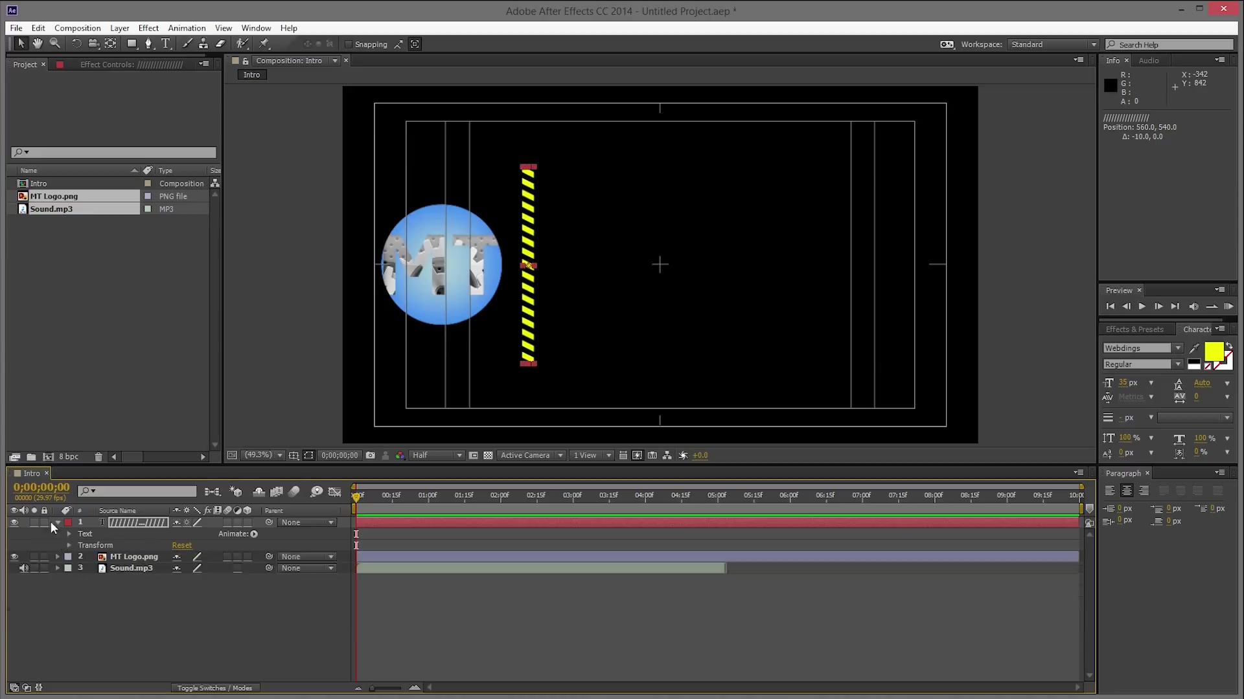The height and width of the screenshot is (699, 1244).
Task: Mute audio on the Sound.mp3 layer
Action: [24, 568]
